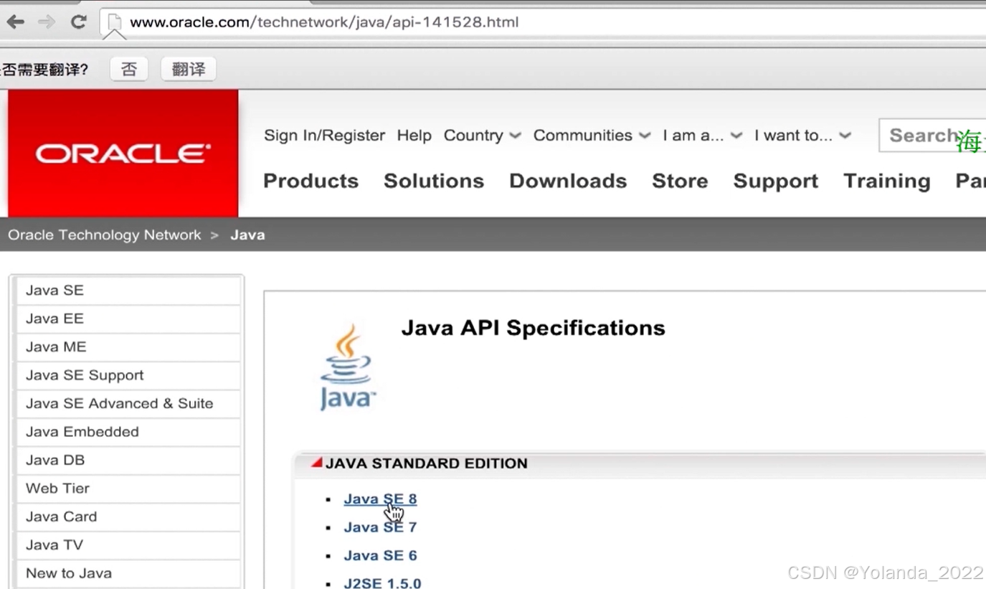Screen dimensions: 986x589
Task: Click the 翻译 translate button
Action: click(189, 69)
